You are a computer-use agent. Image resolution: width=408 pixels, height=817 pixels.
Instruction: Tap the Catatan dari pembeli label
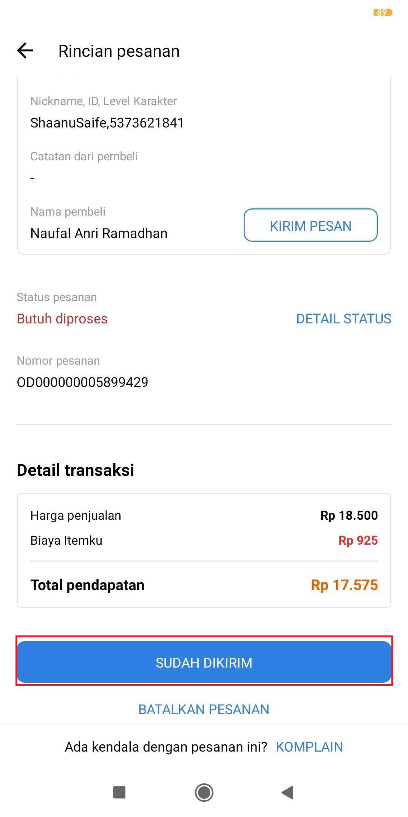coord(84,156)
